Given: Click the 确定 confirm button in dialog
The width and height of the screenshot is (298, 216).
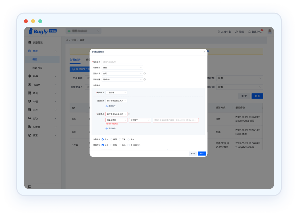Looking at the screenshot, I should [202, 153].
